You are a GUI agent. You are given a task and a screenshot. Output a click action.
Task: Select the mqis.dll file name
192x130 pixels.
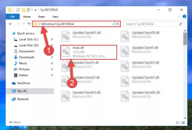pos(78,48)
